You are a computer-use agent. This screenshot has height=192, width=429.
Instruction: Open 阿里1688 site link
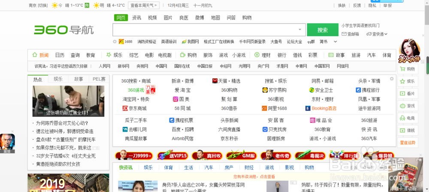(x=274, y=108)
